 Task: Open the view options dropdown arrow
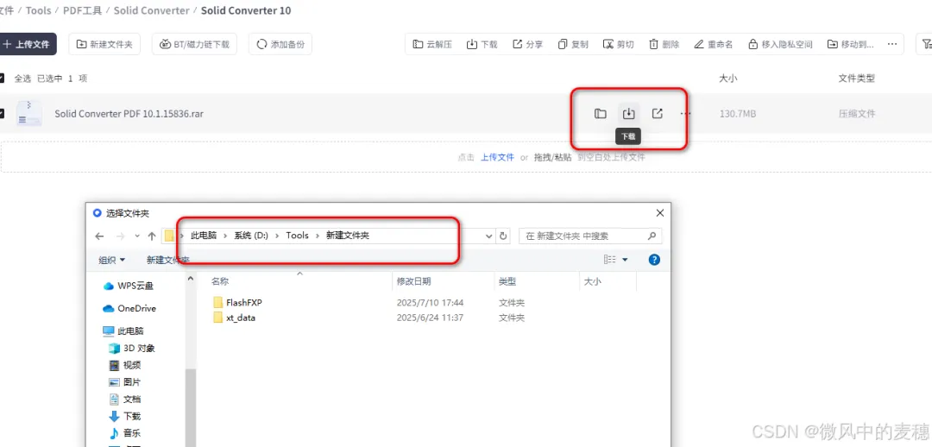[x=625, y=260]
